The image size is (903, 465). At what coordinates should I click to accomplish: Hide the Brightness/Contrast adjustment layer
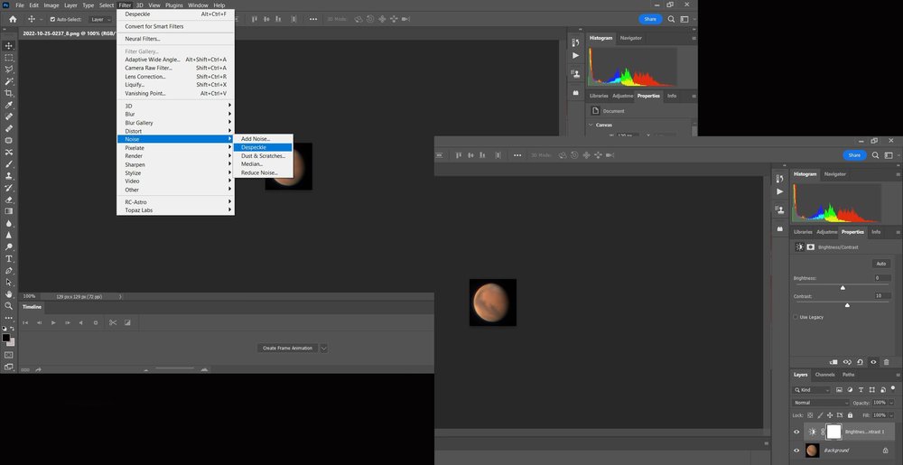pos(796,432)
